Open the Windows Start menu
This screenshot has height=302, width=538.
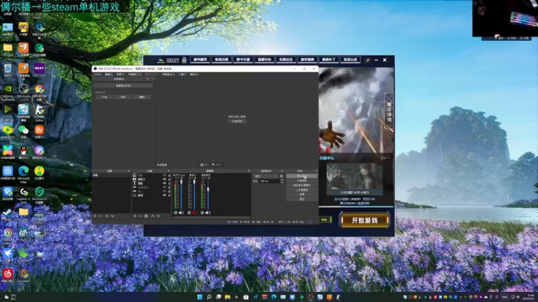pos(200,297)
